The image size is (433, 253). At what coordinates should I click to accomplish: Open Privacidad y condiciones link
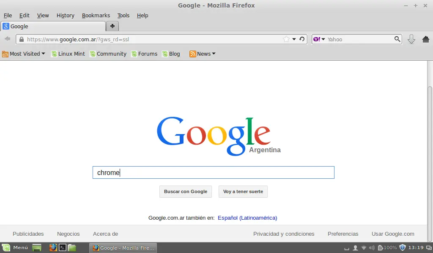[x=284, y=234]
